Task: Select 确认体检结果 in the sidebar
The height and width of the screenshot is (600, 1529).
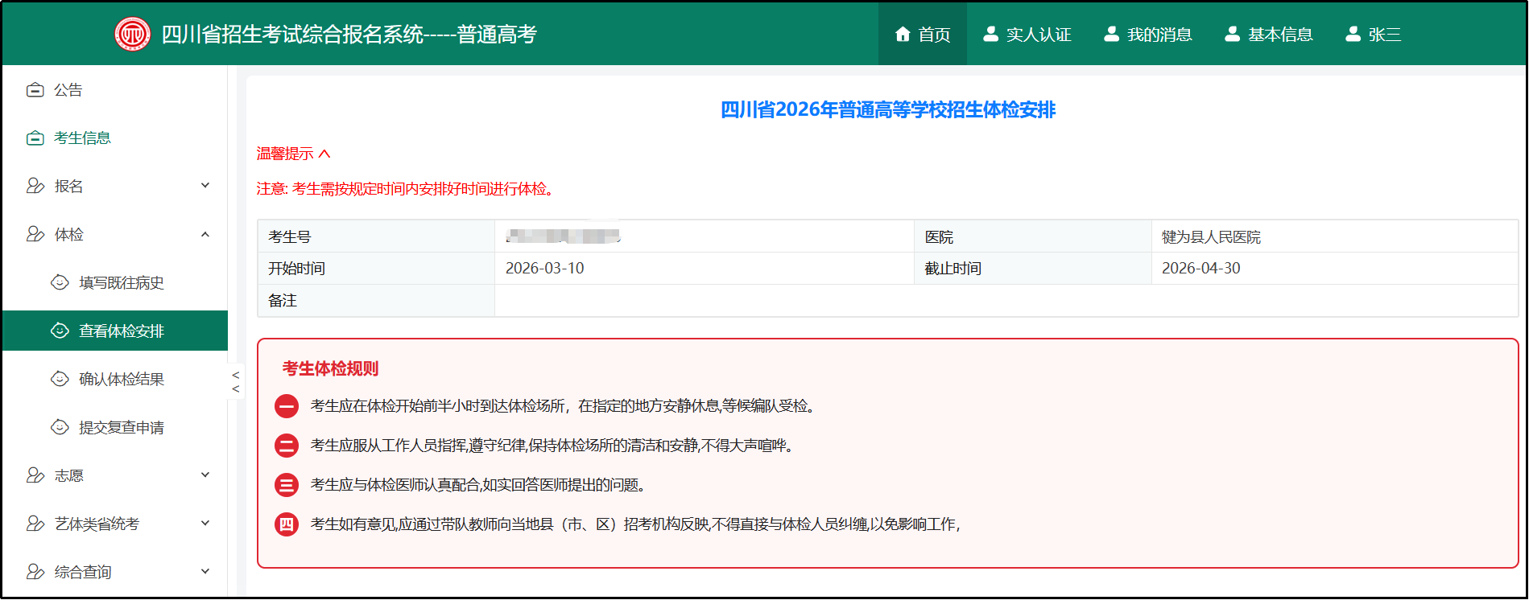Action: [121, 380]
